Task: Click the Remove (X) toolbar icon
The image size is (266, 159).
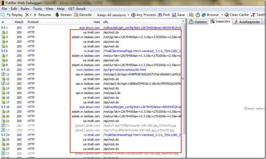Action: click(27, 15)
